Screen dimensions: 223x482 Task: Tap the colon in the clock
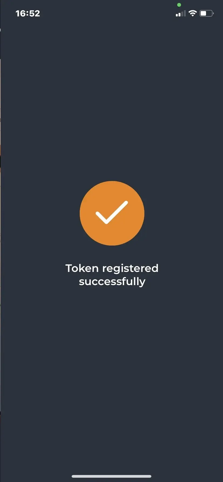coord(27,14)
